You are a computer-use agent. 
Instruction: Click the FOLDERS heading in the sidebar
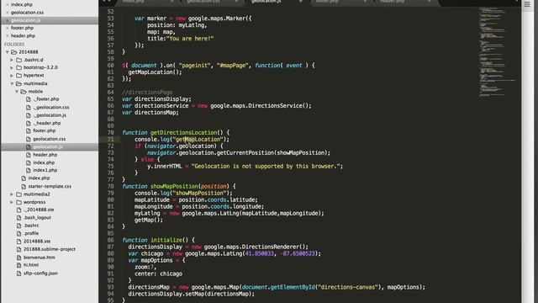coord(14,45)
